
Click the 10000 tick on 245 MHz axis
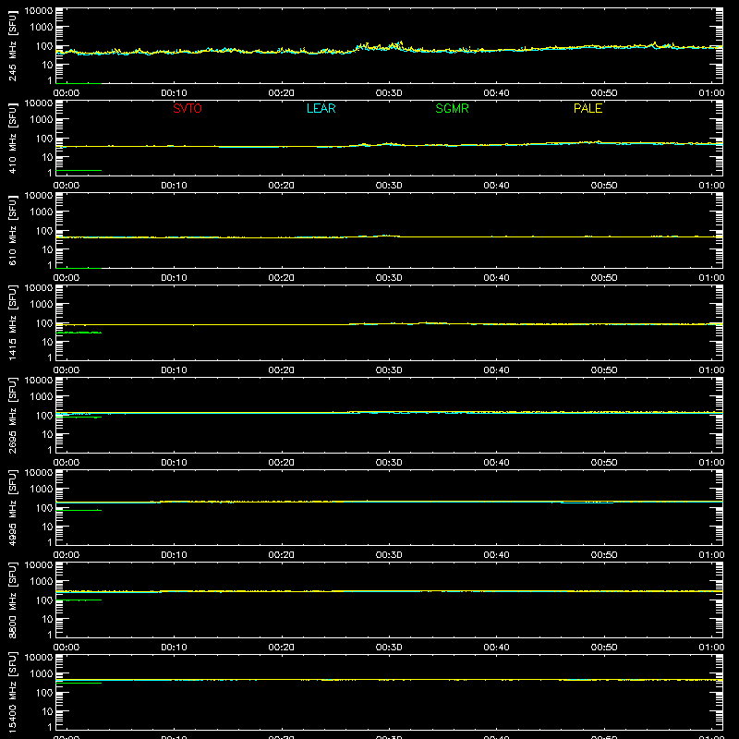tap(39, 11)
